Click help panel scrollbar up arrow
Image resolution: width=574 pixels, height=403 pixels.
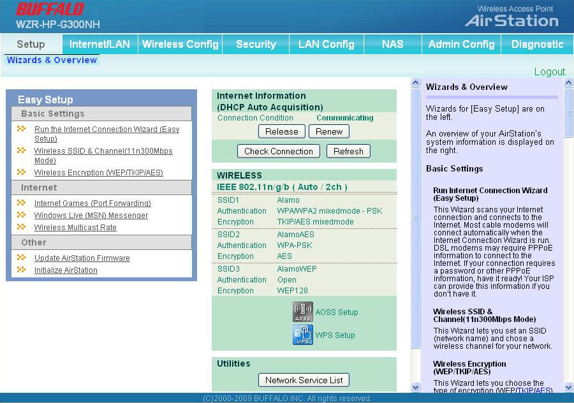point(568,82)
